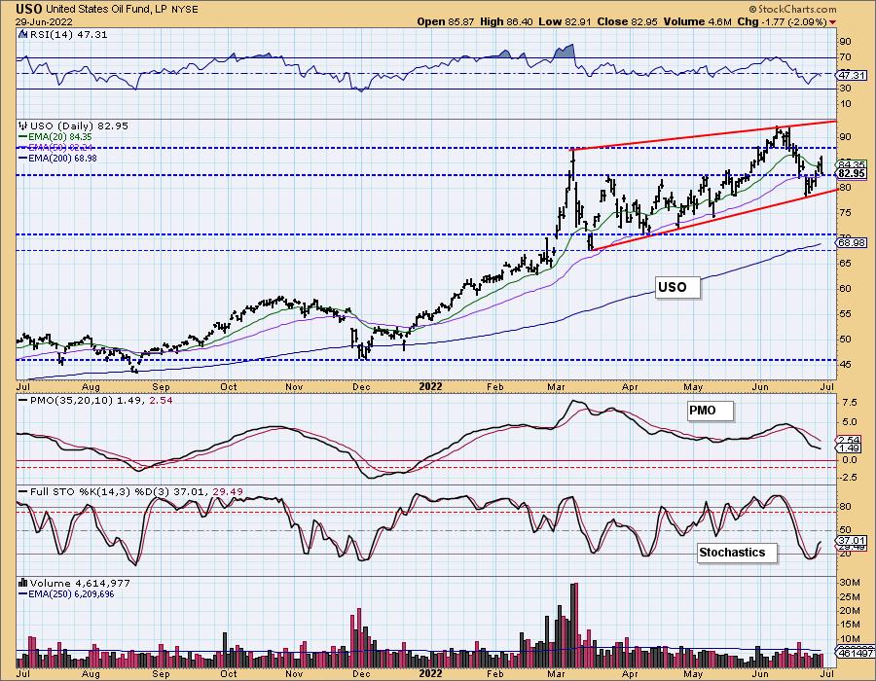Click the PMO annotation box
Viewport: 876px width, 681px height.
click(710, 411)
